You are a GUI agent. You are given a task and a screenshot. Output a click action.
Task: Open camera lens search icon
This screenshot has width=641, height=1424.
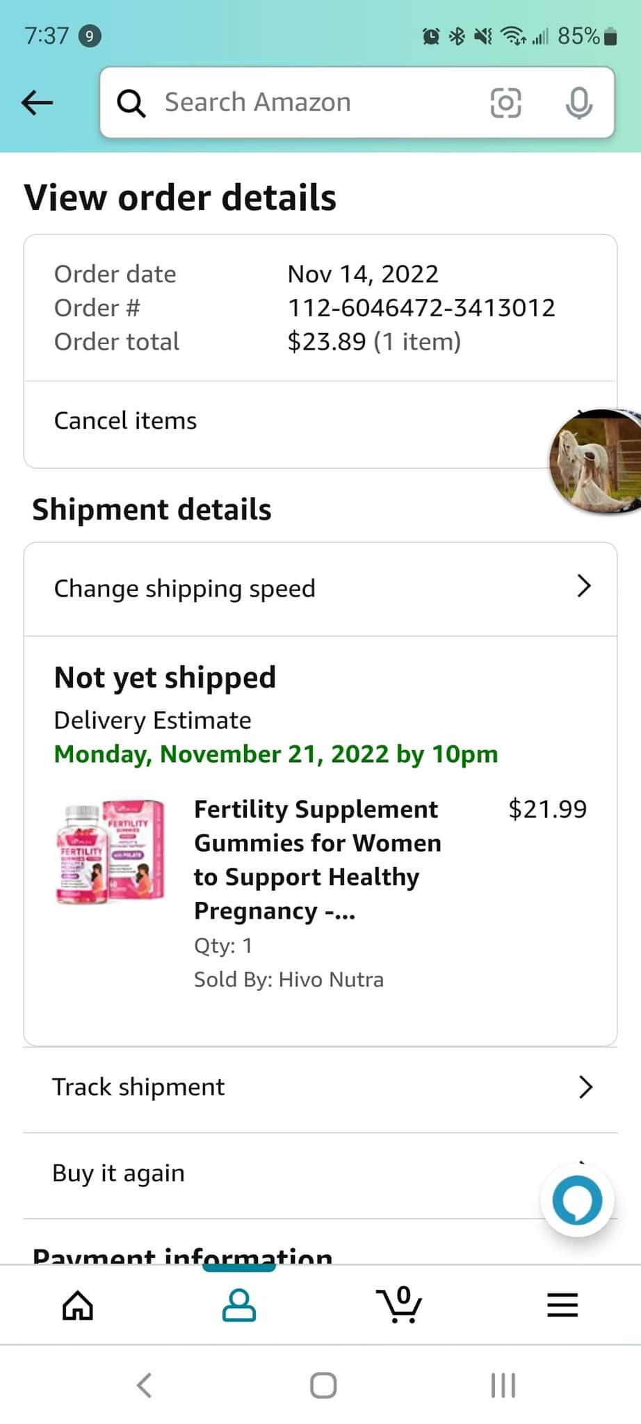click(505, 103)
